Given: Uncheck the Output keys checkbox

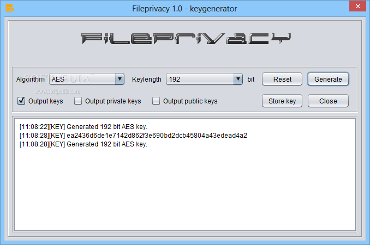Looking at the screenshot, I should 21,101.
